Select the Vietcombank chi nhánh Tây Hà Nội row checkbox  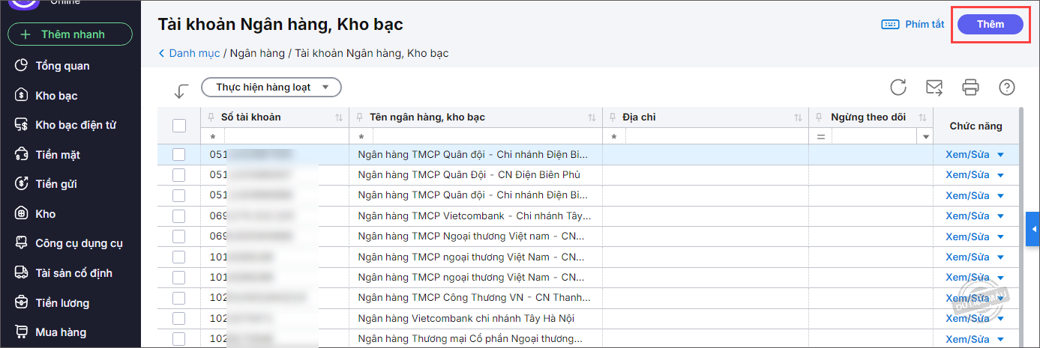[x=179, y=318]
